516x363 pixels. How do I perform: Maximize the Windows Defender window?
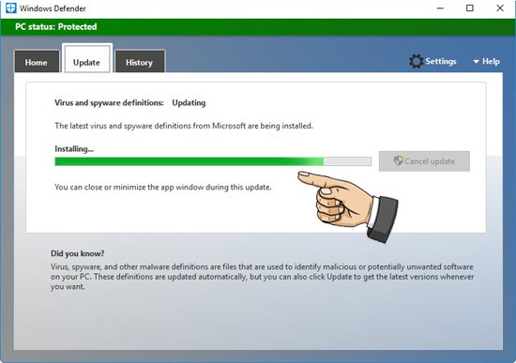(470, 8)
